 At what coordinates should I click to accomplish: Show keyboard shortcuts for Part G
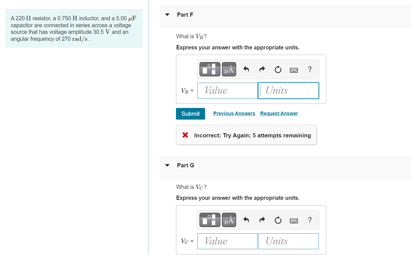pos(294,221)
